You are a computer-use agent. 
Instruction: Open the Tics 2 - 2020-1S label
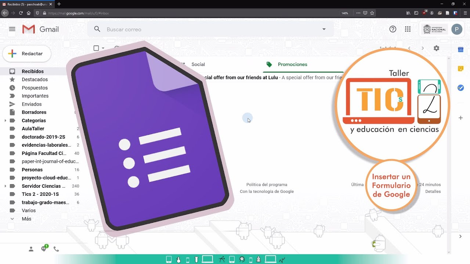point(40,194)
